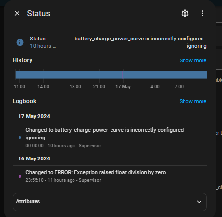The image size is (222, 217).
Task: Click the blue info status icon
Action: pyautogui.click(x=20, y=42)
